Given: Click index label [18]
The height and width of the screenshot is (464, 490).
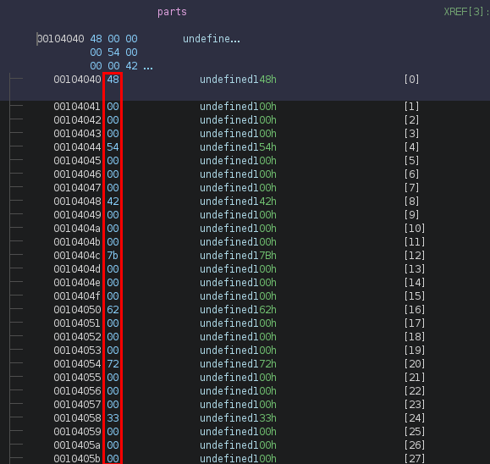Looking at the screenshot, I should pyautogui.click(x=415, y=337).
